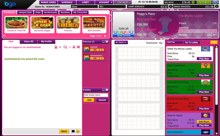The width and height of the screenshot is (220, 136).
Task: Click the chat person icon
Action: tap(56, 47)
